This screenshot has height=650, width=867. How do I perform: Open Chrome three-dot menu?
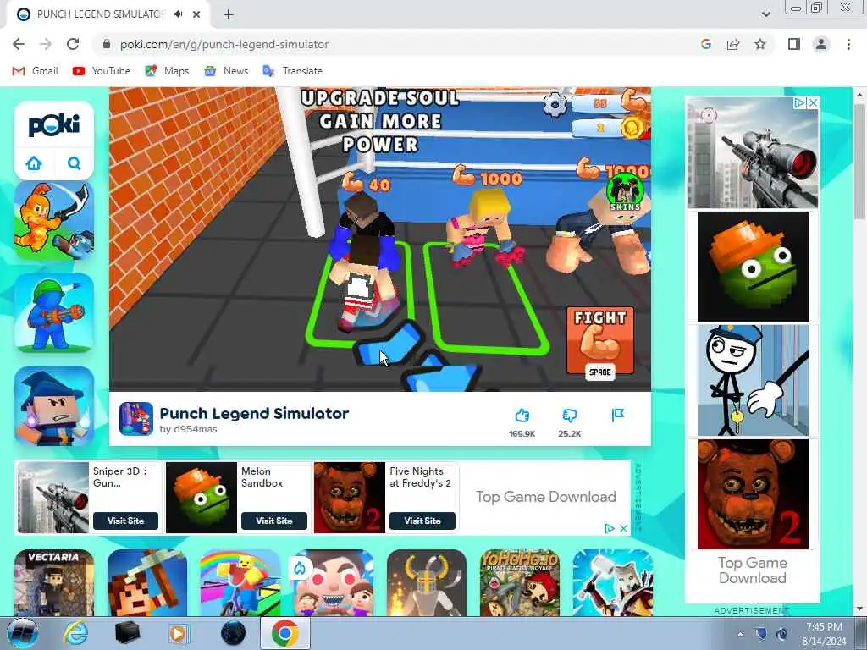pos(848,44)
